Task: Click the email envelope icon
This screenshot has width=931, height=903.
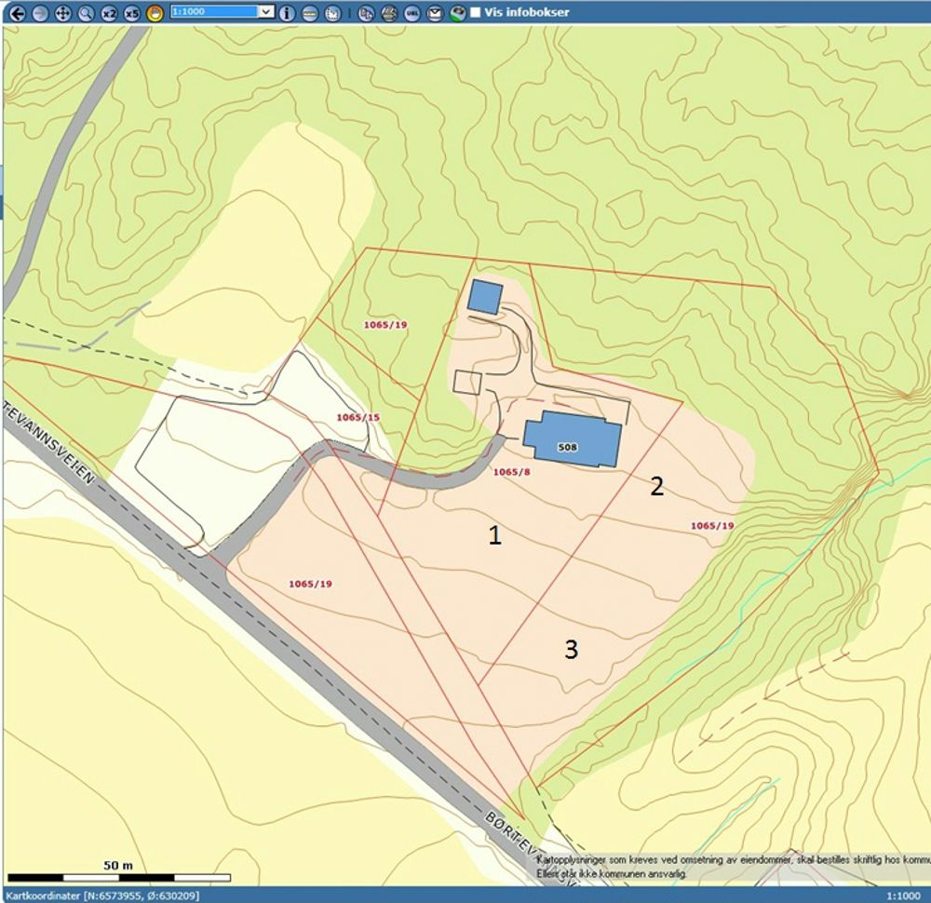Action: click(x=434, y=13)
